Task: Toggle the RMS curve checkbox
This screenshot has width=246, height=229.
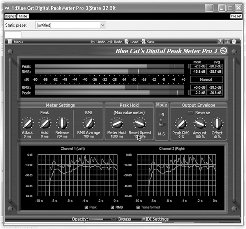Action: tap(112, 207)
